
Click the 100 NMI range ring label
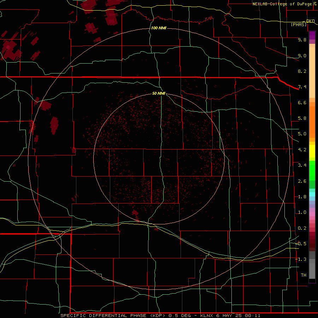click(x=159, y=28)
